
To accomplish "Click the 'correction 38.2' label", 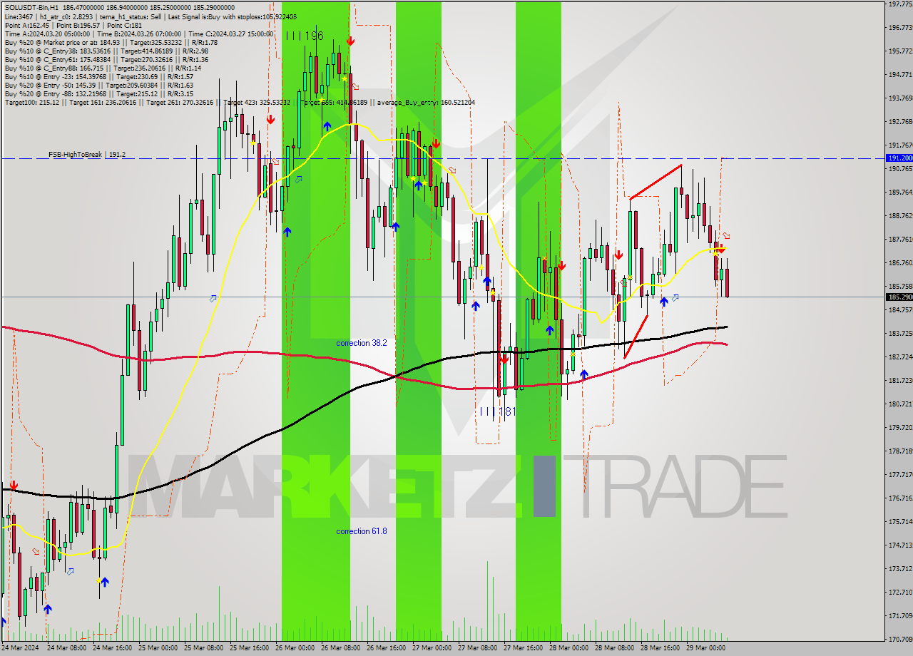I will 362,343.
